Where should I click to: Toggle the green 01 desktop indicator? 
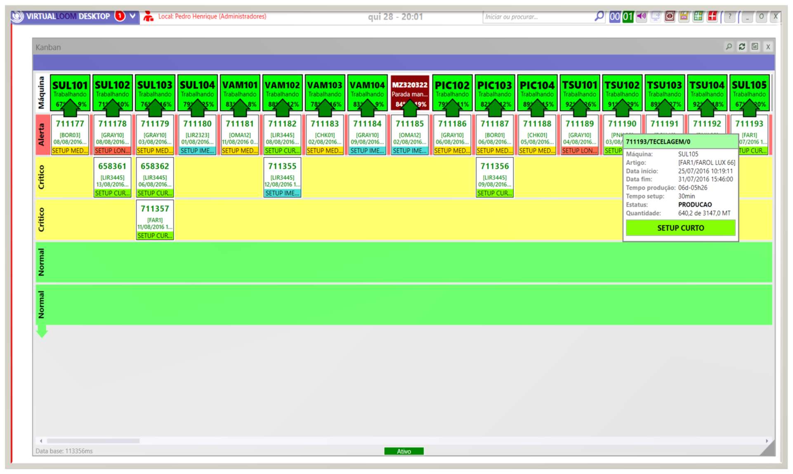[628, 17]
